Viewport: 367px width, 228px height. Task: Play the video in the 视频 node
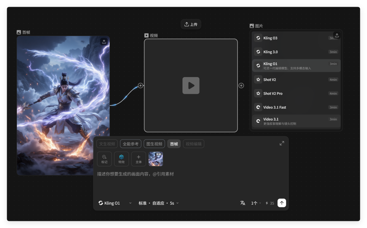tap(191, 85)
